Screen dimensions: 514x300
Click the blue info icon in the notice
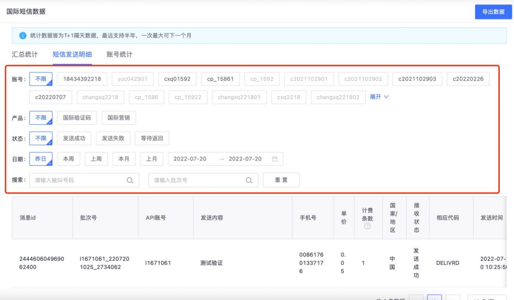[23, 36]
